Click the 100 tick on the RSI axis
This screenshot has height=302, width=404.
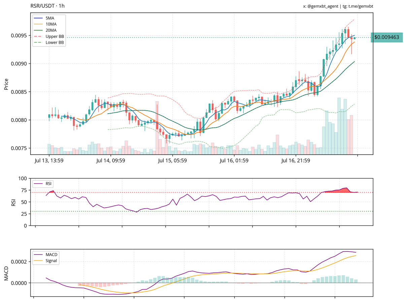pos(23,178)
